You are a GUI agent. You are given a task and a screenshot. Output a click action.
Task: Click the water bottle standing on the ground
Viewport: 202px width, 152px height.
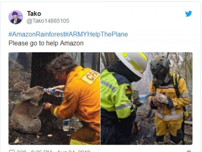tap(66, 125)
